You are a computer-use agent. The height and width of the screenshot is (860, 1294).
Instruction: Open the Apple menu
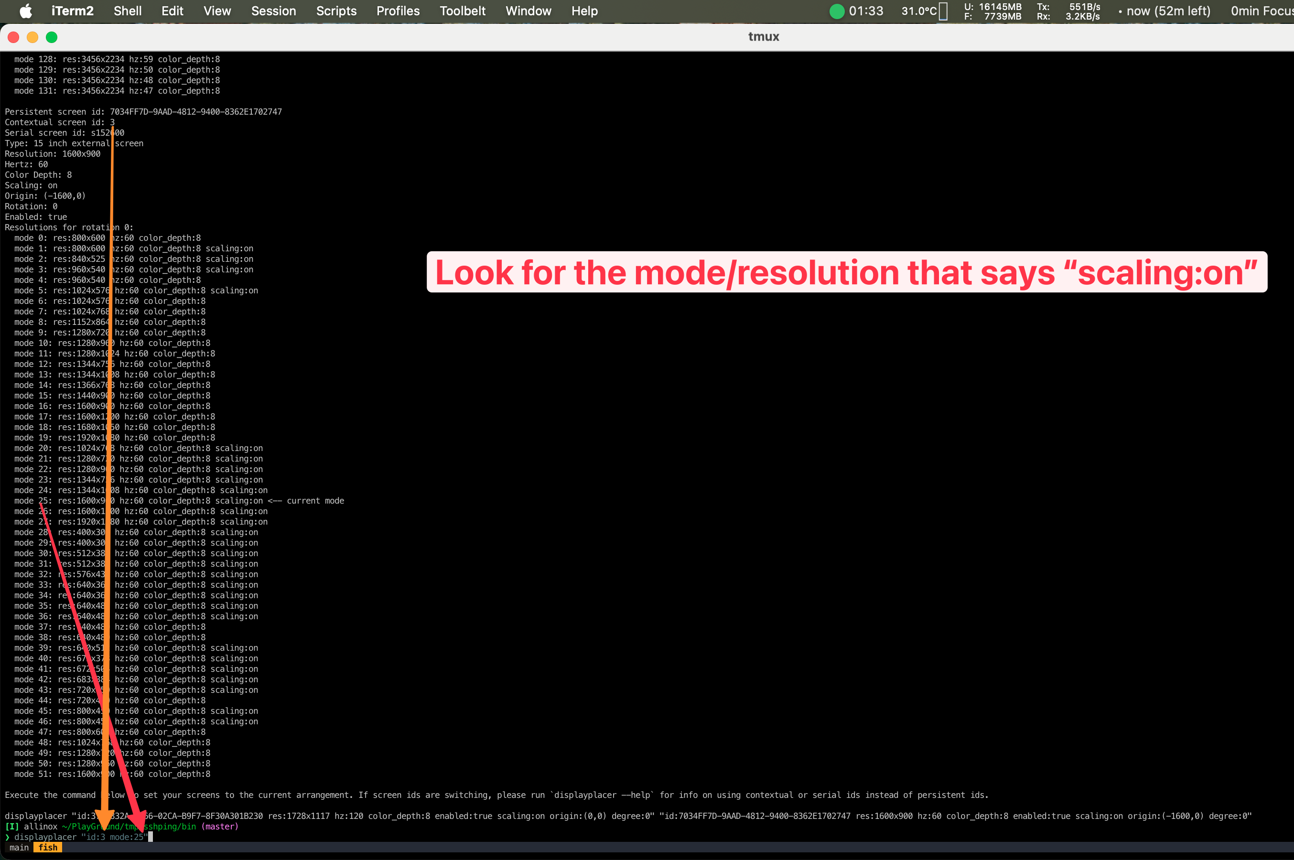[25, 11]
